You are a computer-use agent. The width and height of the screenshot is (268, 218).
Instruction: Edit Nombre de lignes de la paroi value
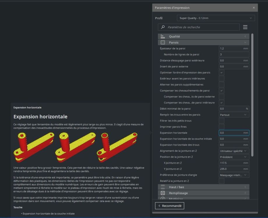click(234, 54)
